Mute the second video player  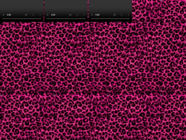[x=70, y=15]
